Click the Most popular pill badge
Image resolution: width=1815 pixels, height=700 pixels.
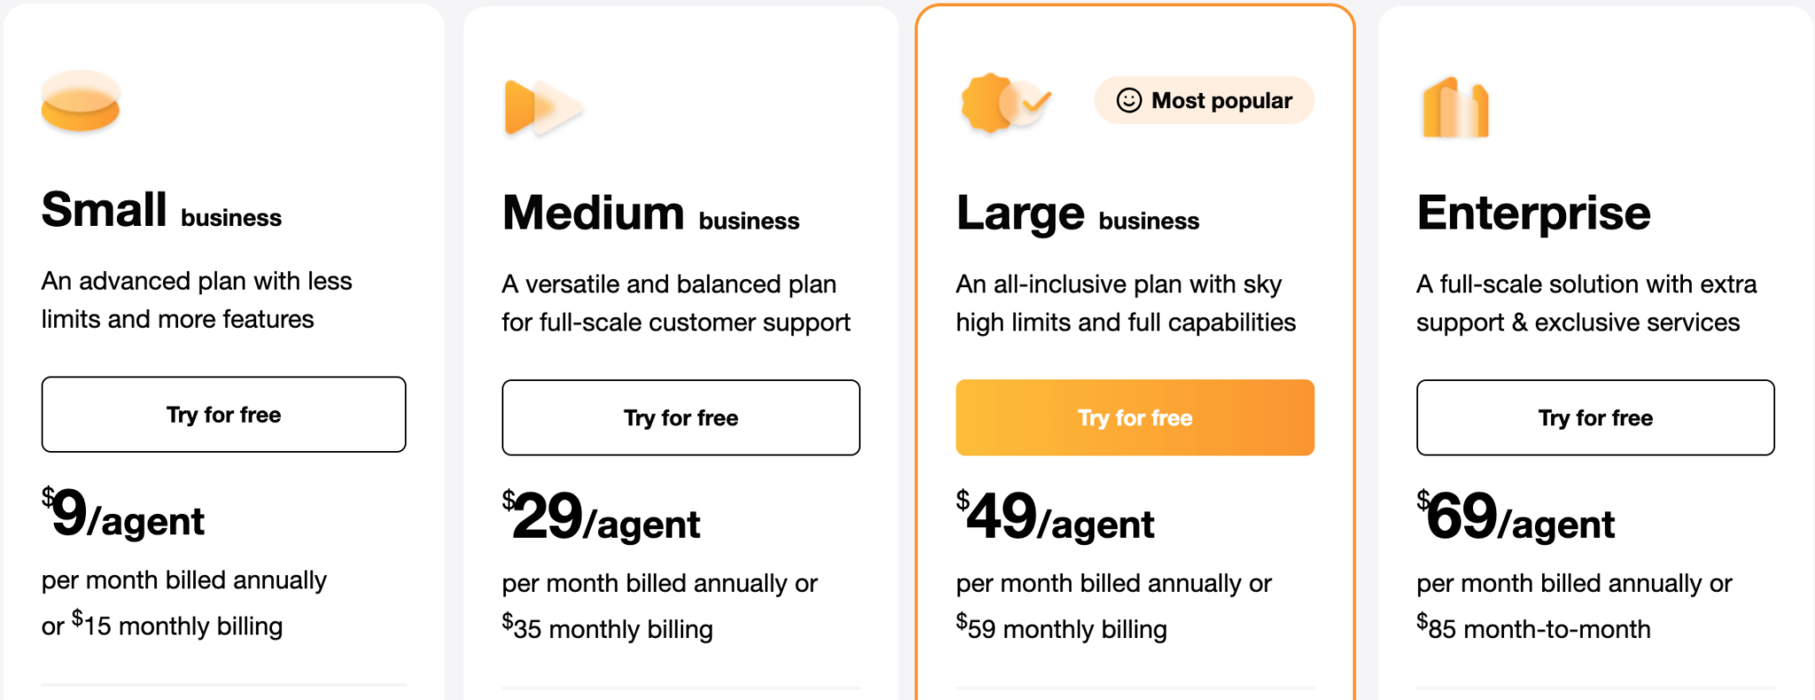tap(1204, 100)
